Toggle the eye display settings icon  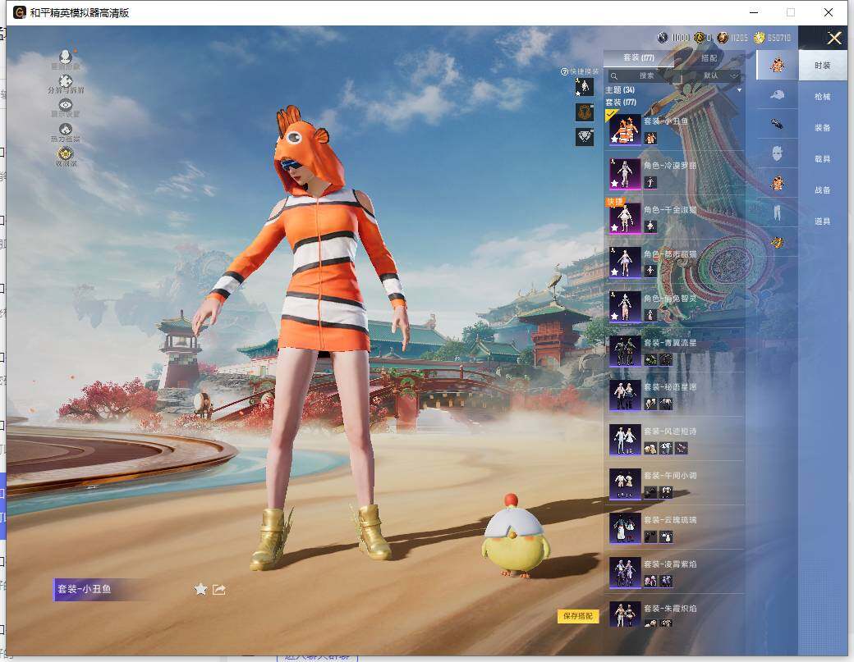(66, 105)
